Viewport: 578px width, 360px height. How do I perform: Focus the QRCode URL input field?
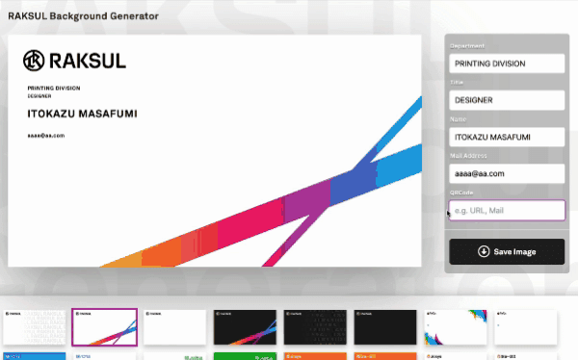[x=507, y=211]
